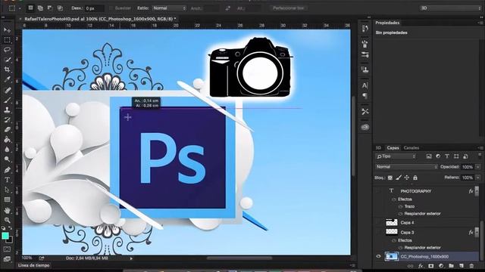
Task: Open Character panel icon in collapsed dock
Action: tap(365, 85)
